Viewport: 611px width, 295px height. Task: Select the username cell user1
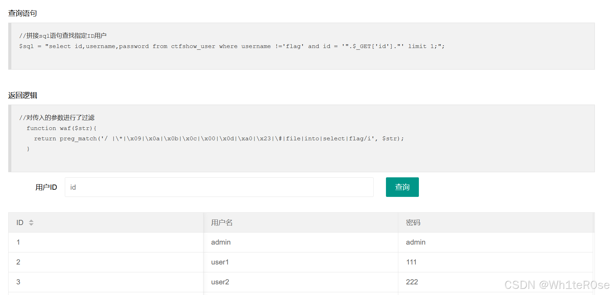coord(301,262)
